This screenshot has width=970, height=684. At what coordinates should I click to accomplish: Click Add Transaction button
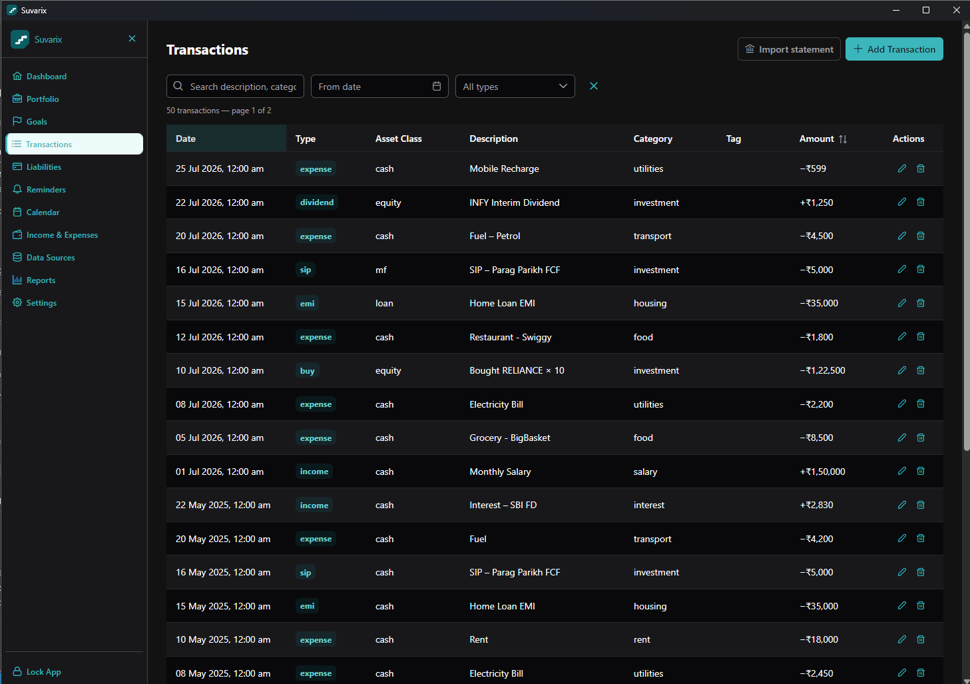(x=894, y=49)
